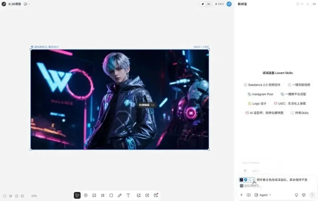Send the prompt with up-arrow button
Screen dimensions: 318x201
point(312,195)
